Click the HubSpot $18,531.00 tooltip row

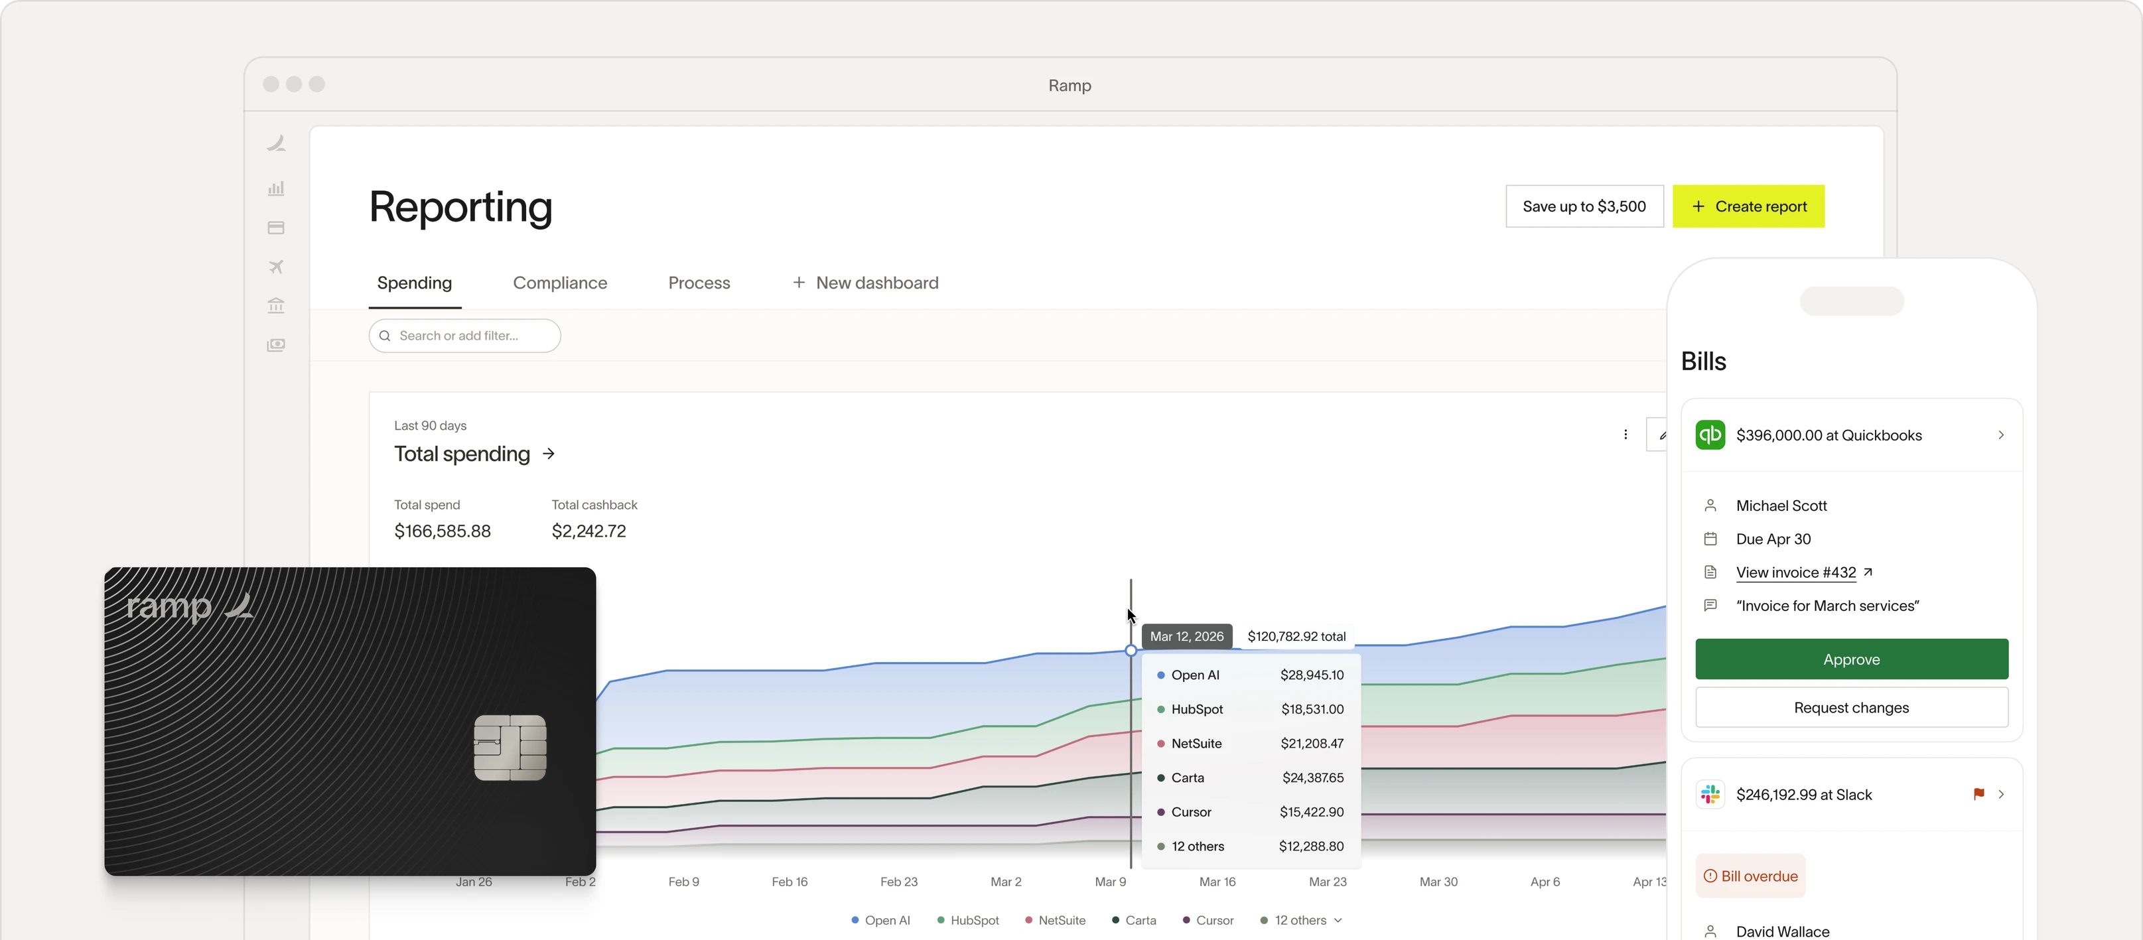tap(1251, 708)
